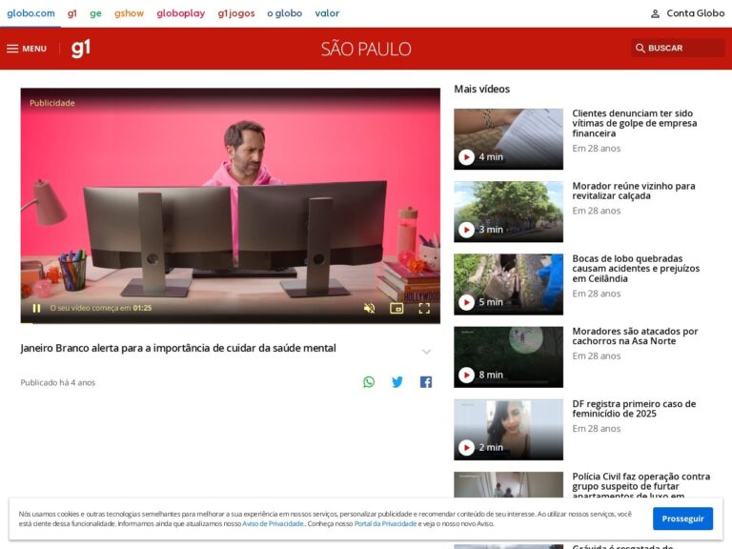The width and height of the screenshot is (732, 549).
Task: Open the Conta Globo user icon
Action: [655, 13]
